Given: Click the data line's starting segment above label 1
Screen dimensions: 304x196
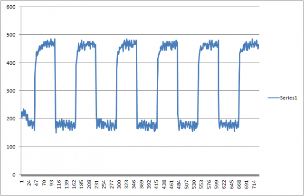Looking at the screenshot, I should tap(23, 113).
